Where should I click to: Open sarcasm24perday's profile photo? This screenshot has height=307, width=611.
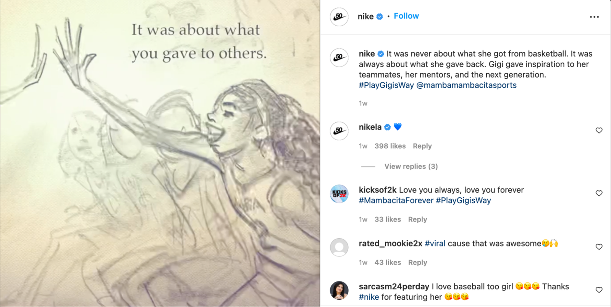click(x=339, y=290)
